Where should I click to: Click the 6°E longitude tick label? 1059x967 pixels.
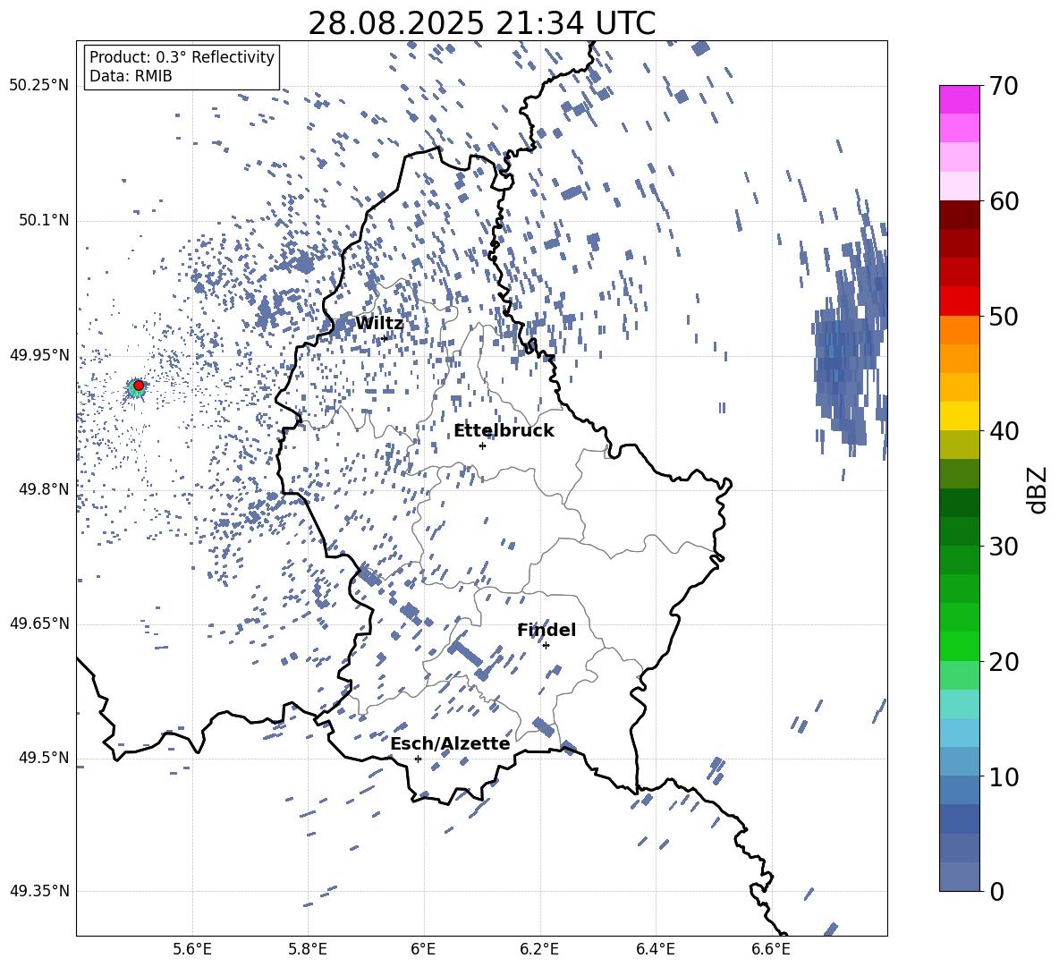[x=423, y=949]
